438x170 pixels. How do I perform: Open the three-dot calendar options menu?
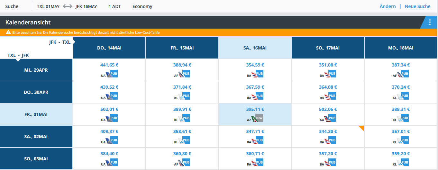430,22
